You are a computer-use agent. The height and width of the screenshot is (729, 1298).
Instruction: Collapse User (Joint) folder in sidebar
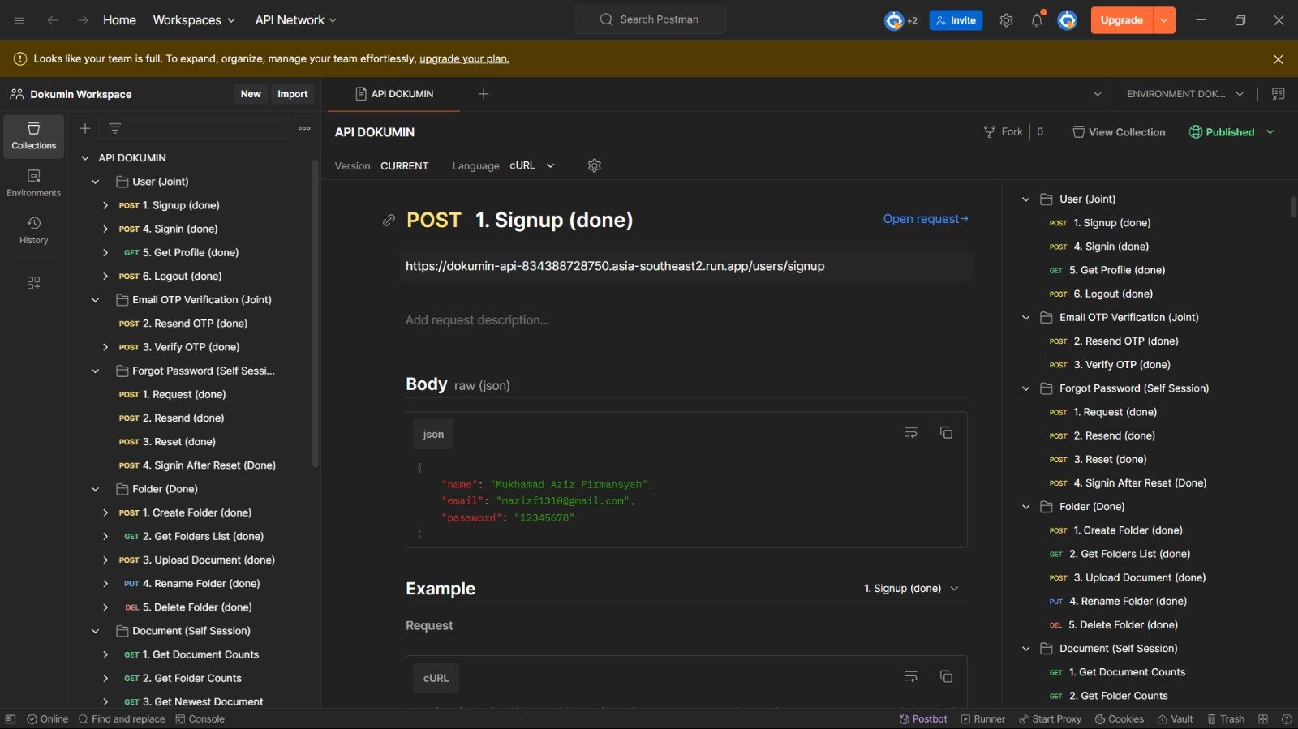tap(95, 182)
